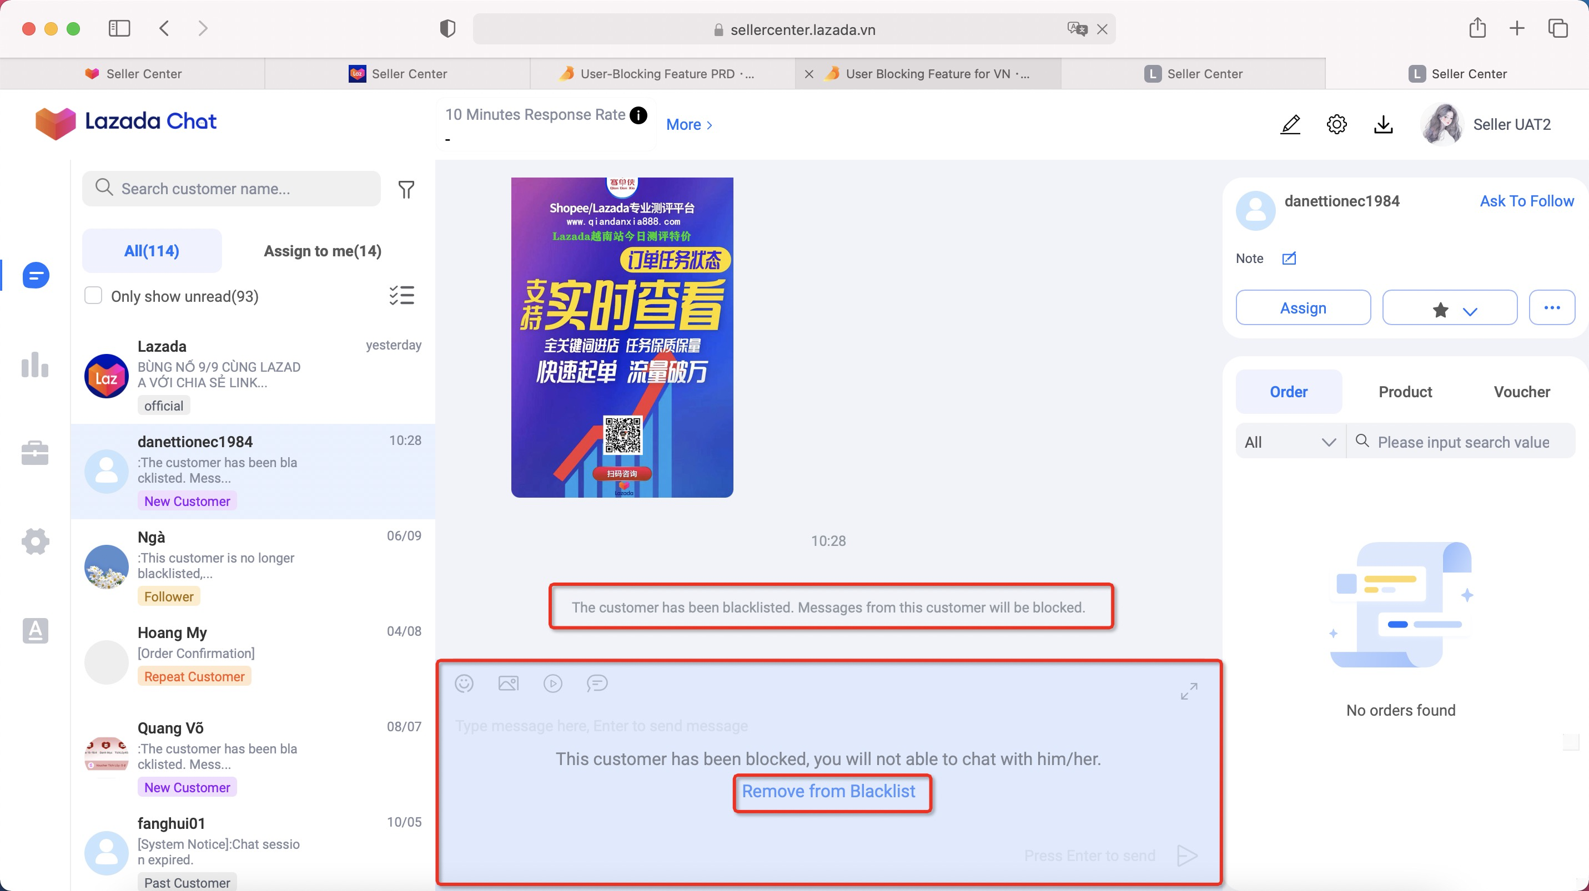Expand More response rate metrics

689,124
